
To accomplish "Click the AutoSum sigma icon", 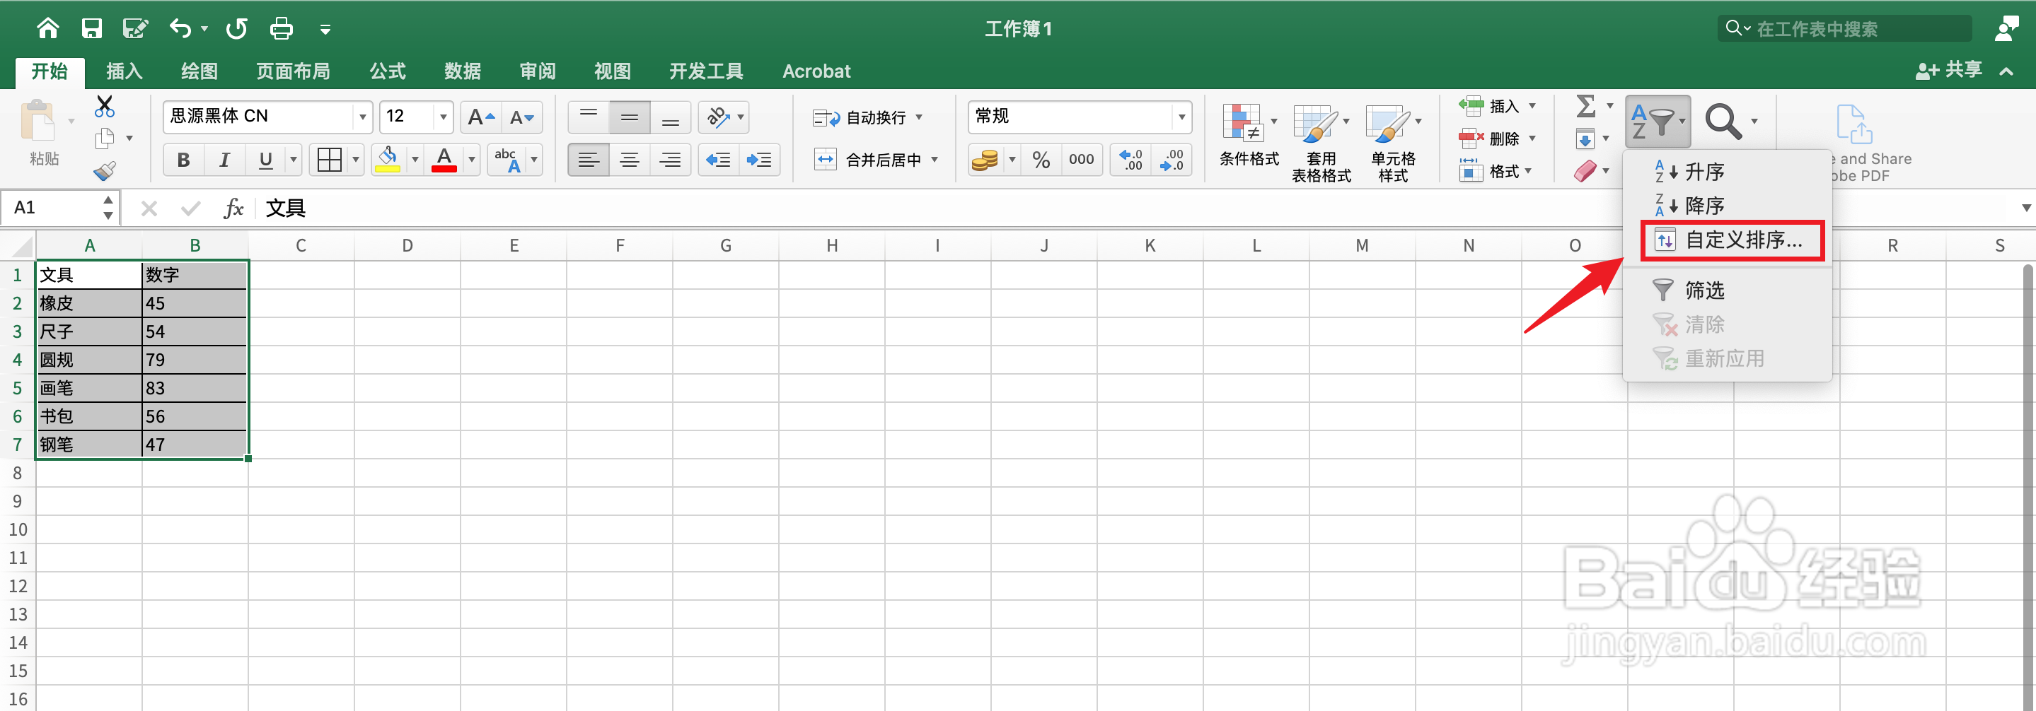I will pos(1585,106).
